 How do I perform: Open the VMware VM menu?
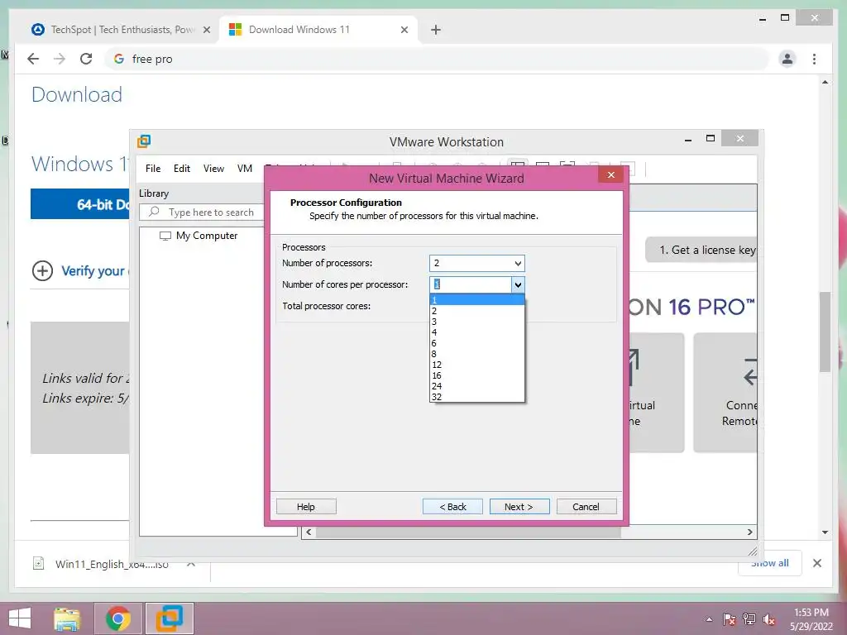click(x=245, y=169)
